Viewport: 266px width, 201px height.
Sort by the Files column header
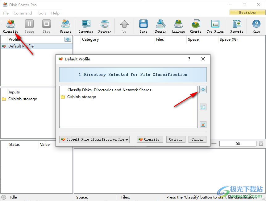[170, 39]
